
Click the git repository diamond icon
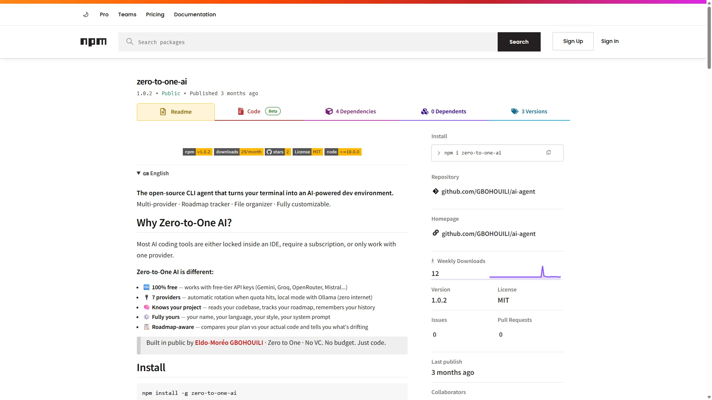click(436, 191)
